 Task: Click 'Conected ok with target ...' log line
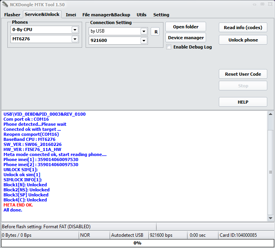click(32, 129)
